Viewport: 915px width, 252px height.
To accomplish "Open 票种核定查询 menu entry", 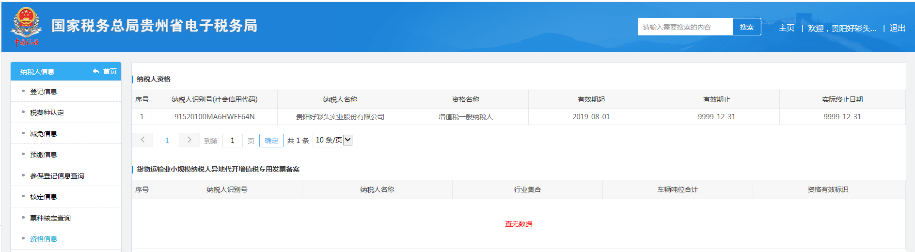I will click(50, 218).
